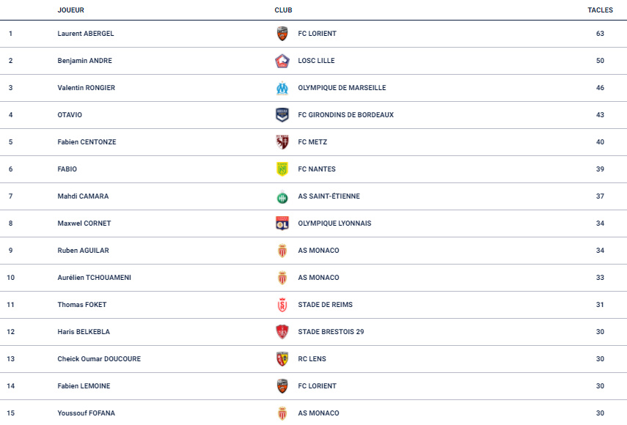
Task: Open Benjamin ANDRE's player page
Action: point(85,61)
